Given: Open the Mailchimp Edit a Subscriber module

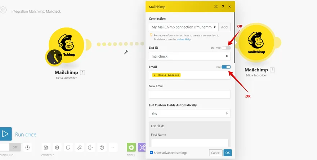Looking at the screenshot, I should tap(256, 43).
